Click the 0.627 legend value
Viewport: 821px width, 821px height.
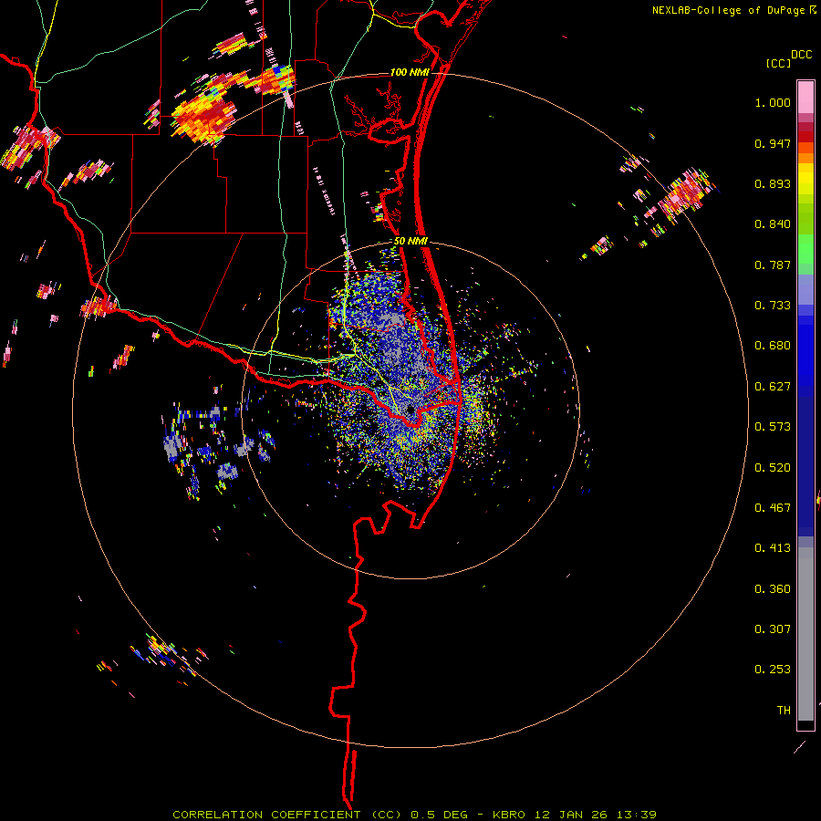tap(773, 387)
